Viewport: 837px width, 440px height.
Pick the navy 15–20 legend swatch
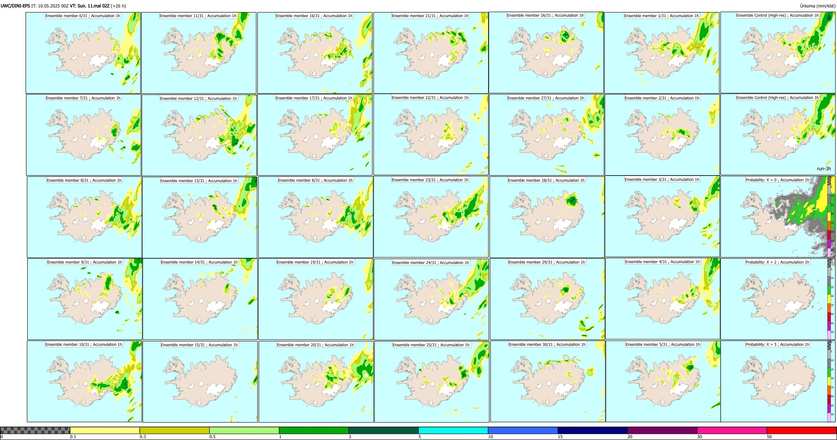coord(593,430)
